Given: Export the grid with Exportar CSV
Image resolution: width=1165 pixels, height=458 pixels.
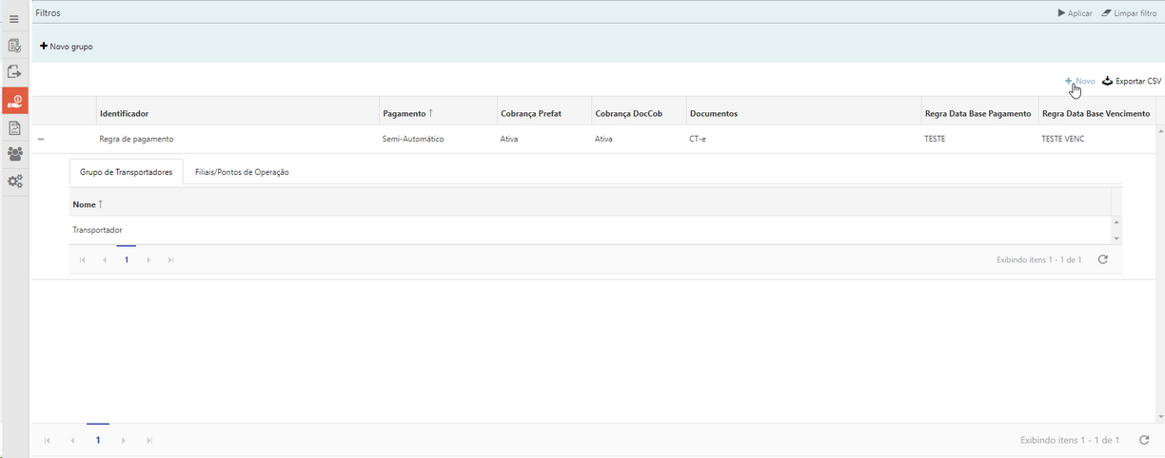Looking at the screenshot, I should (x=1132, y=82).
